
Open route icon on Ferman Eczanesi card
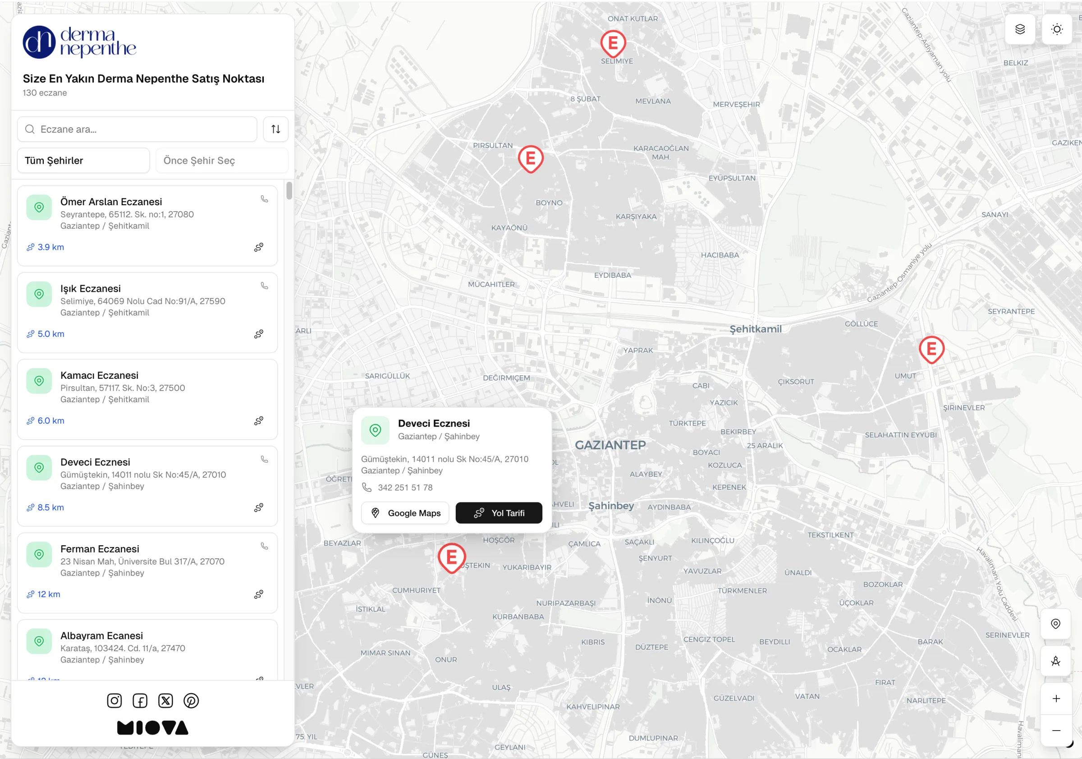(x=259, y=594)
